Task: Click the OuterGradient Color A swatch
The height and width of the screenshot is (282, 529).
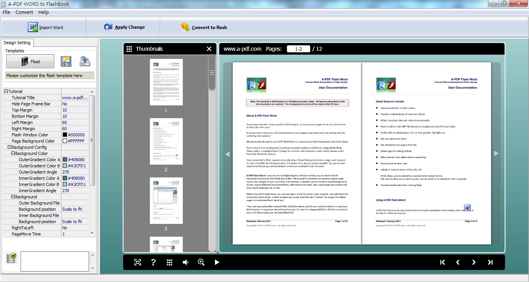Action: click(x=65, y=160)
